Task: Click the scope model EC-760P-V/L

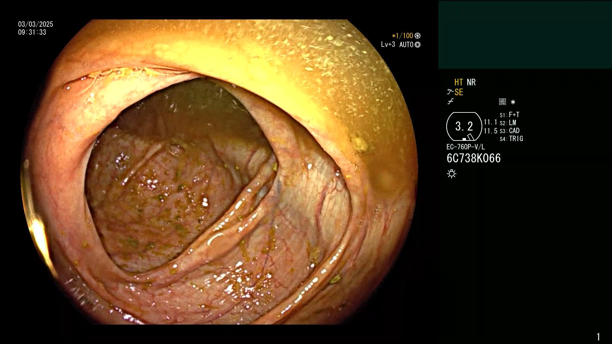Action: 466,147
